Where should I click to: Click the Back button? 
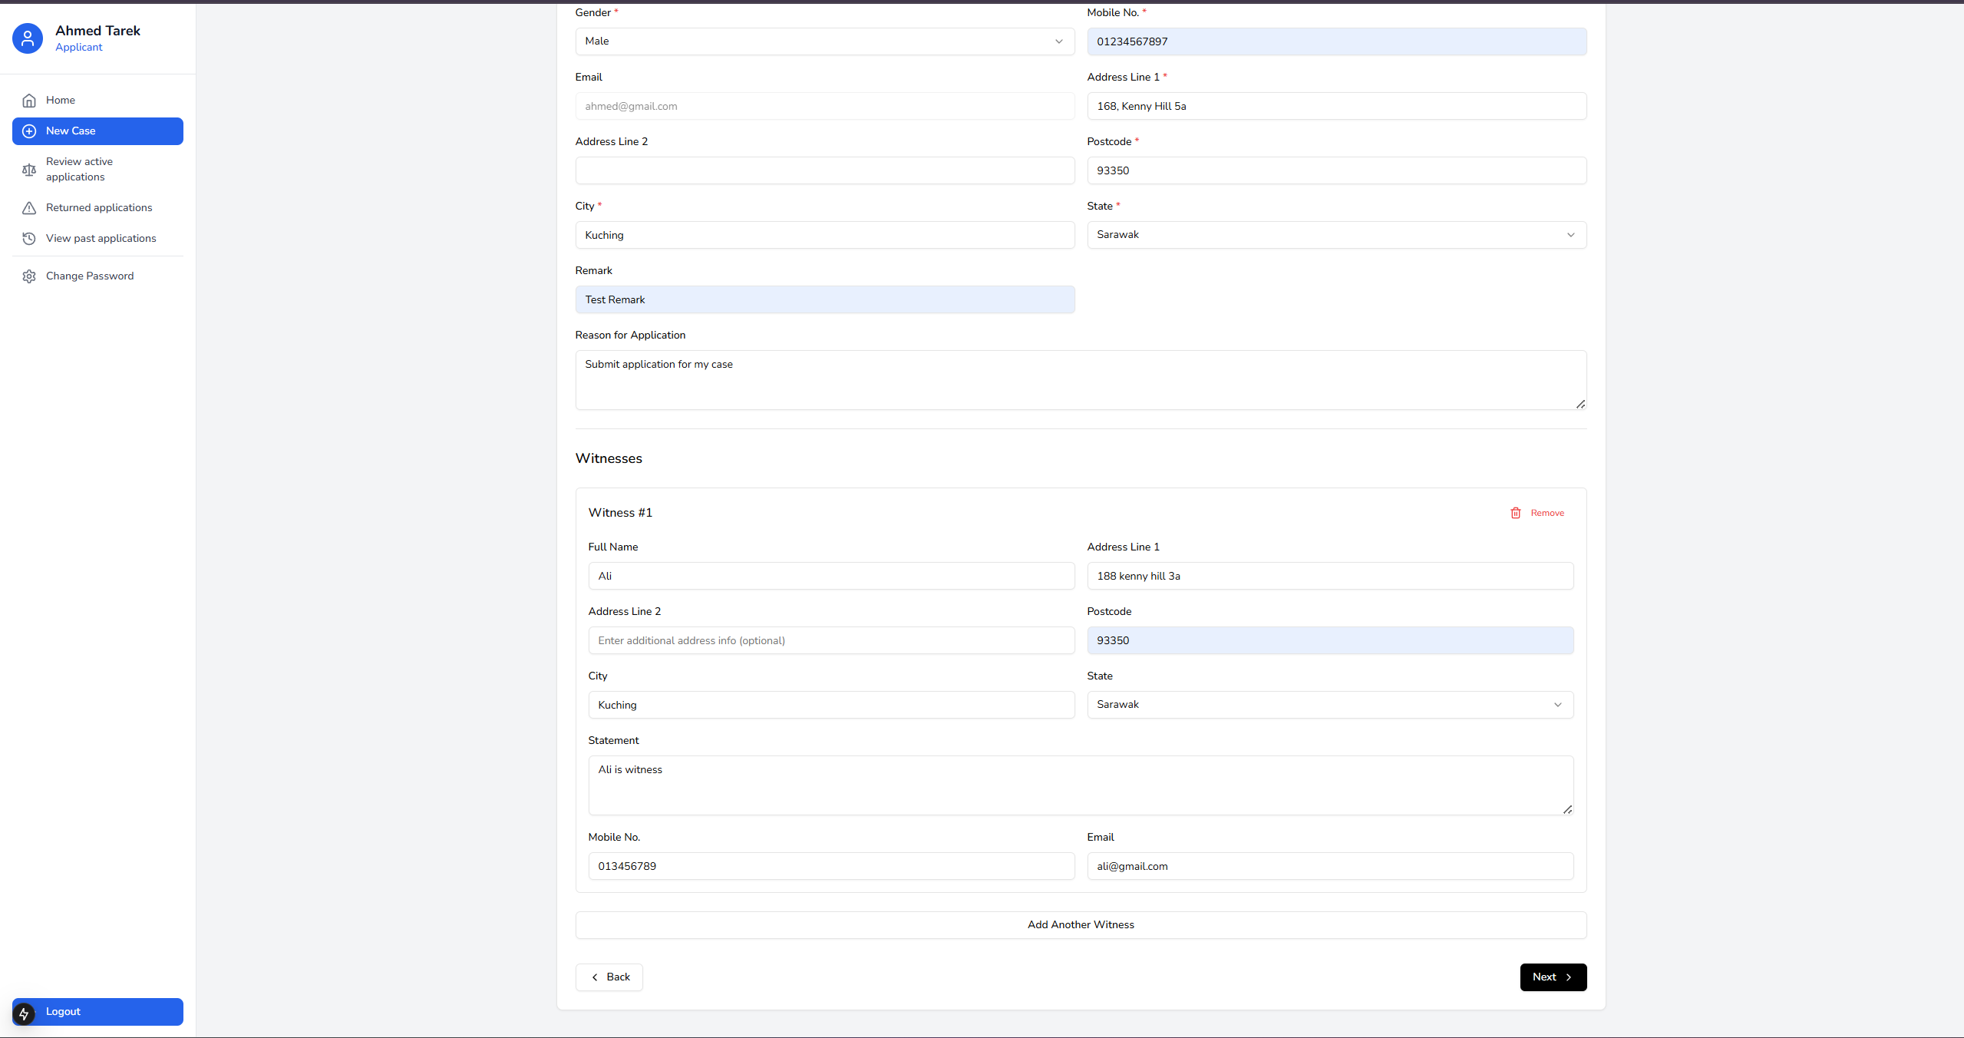tap(609, 977)
